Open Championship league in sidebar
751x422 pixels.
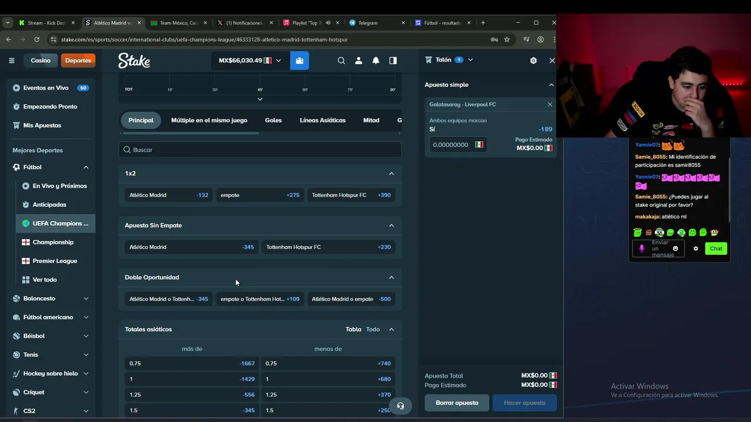55,242
